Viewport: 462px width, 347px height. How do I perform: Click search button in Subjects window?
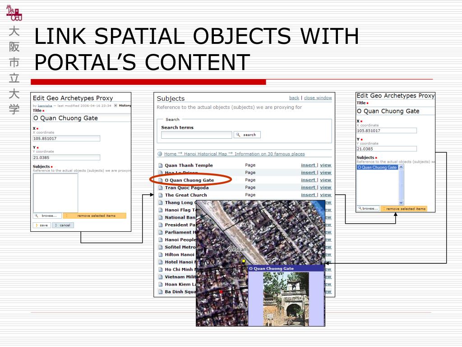click(x=247, y=135)
